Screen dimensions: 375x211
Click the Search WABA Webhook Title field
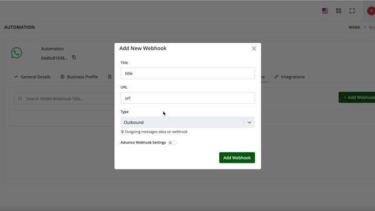[x=64, y=98]
